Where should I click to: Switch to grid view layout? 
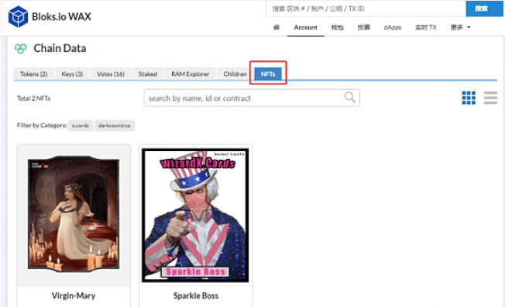pyautogui.click(x=469, y=98)
